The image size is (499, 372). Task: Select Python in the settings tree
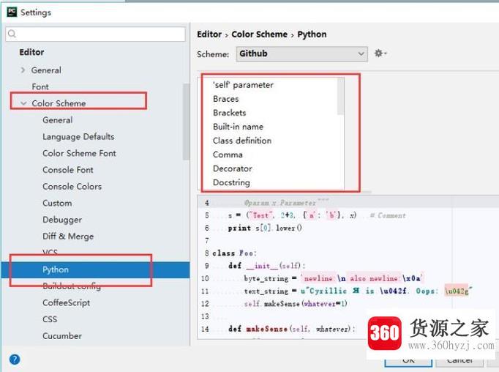[x=95, y=269]
